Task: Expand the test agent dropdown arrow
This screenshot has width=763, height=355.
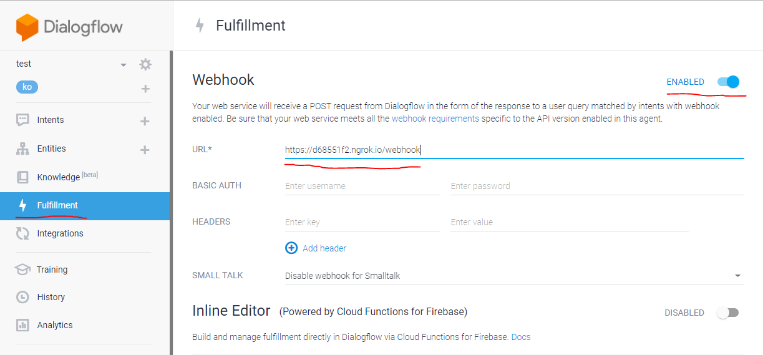Action: (x=123, y=65)
